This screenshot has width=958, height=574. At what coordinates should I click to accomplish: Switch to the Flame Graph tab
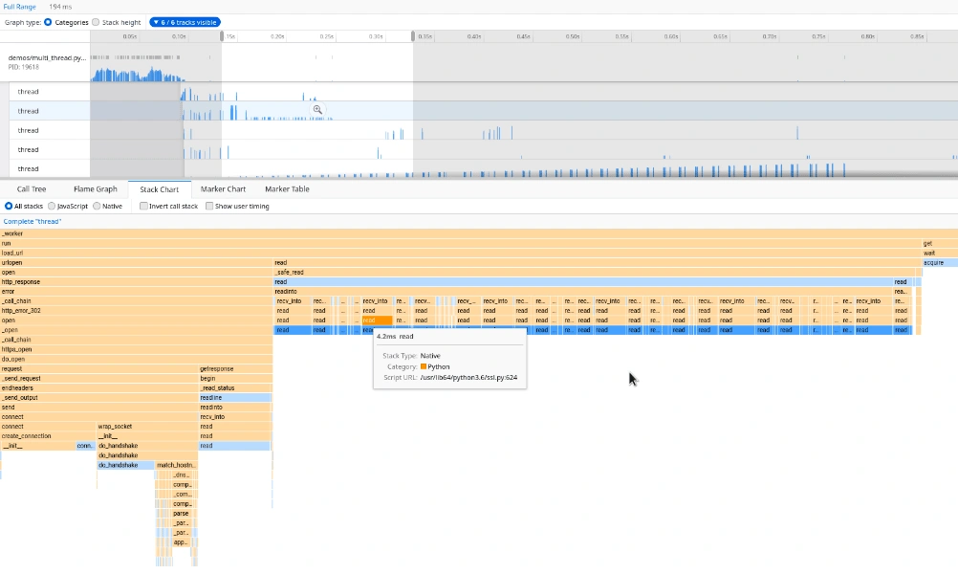96,188
